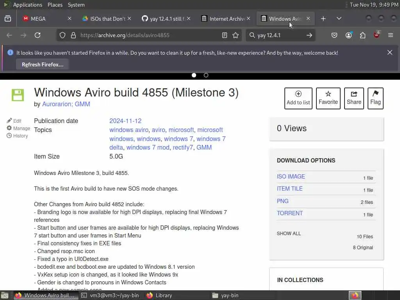Viewport: 400px width, 300px height.
Task: Open the Applications menu
Action: click(x=28, y=5)
